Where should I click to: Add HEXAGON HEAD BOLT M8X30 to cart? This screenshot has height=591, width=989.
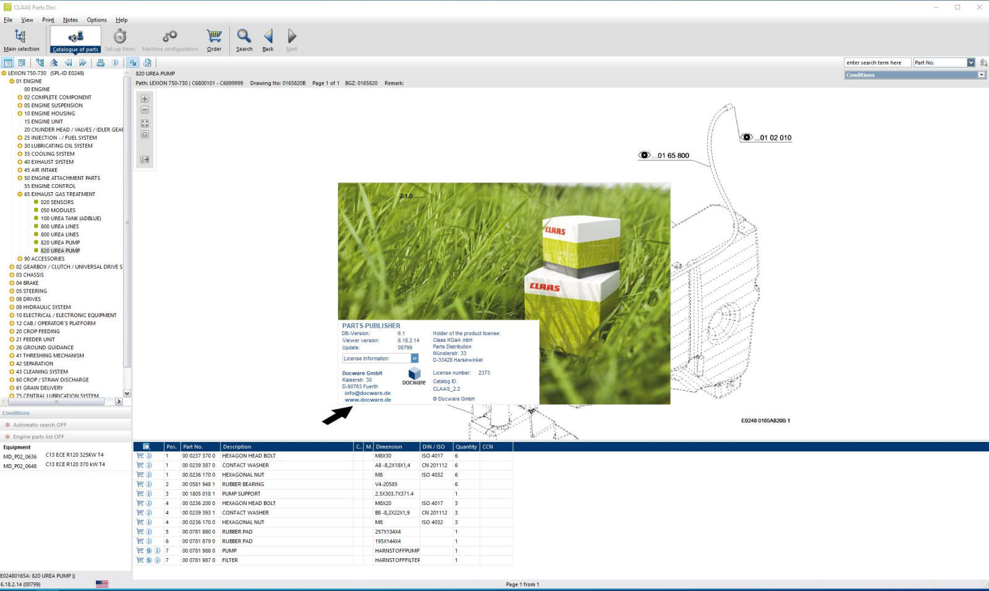click(140, 456)
